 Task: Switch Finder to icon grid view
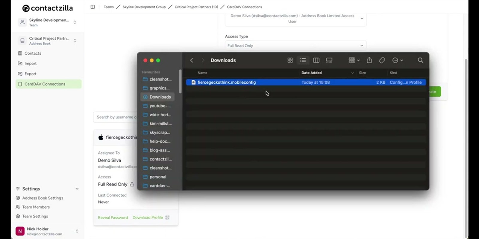tap(290, 60)
